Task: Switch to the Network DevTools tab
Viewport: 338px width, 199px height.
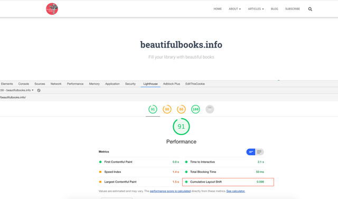Action: pos(56,84)
